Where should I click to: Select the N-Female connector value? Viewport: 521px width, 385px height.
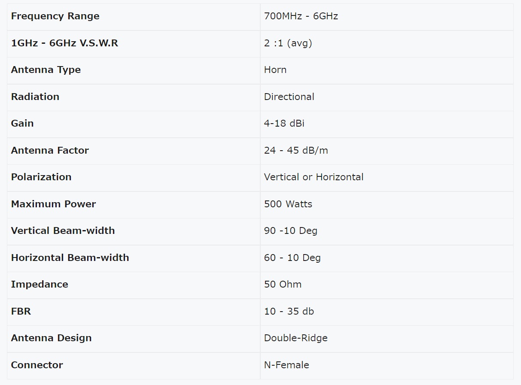[x=286, y=365]
